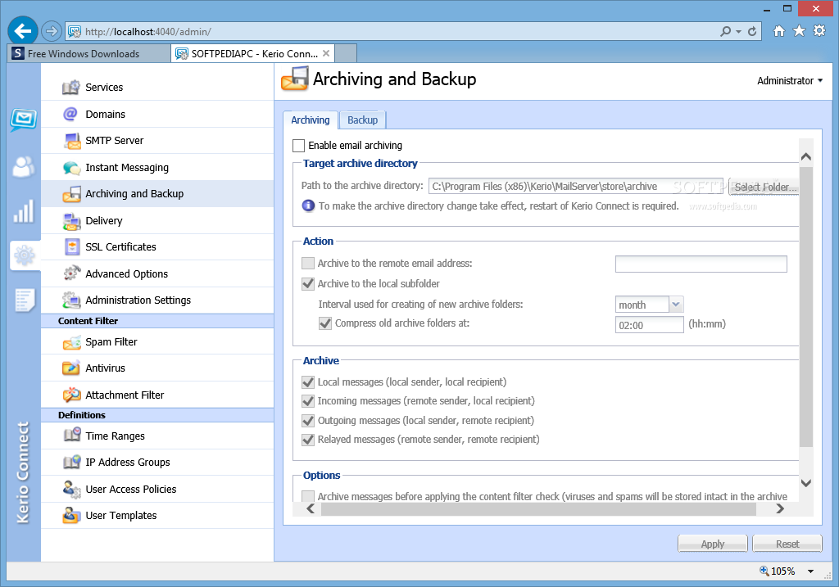Open the Archiving and Backup menu item
This screenshot has height=587, width=839.
click(x=157, y=193)
